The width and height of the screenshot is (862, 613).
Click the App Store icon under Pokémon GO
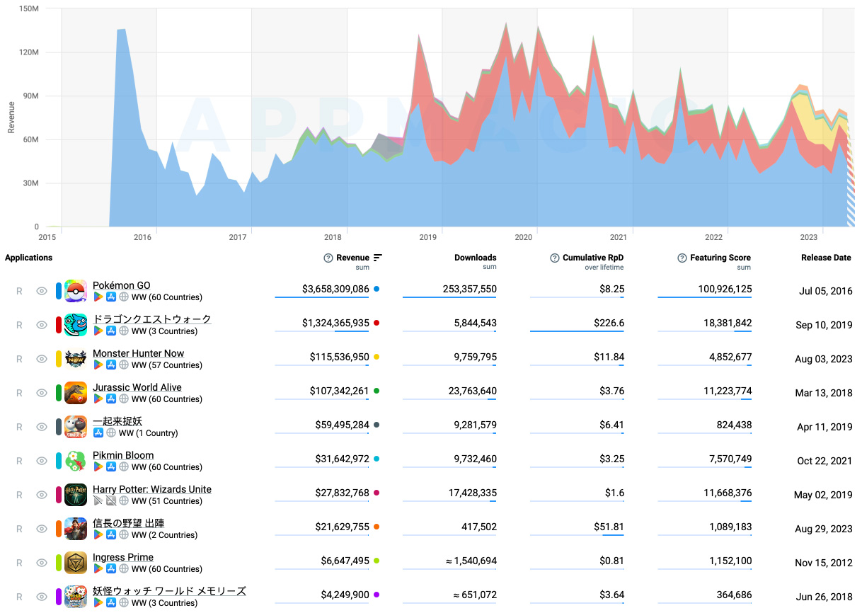110,297
